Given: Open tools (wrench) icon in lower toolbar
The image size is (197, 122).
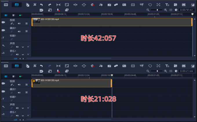Looking at the screenshot, I should coord(35,66).
